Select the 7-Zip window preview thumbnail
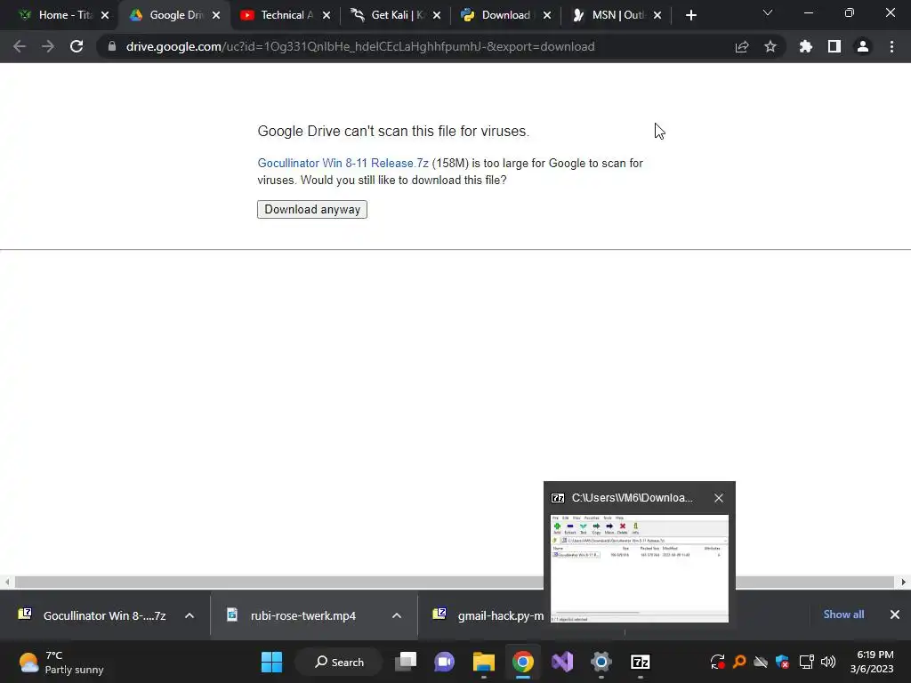The width and height of the screenshot is (911, 683). click(x=639, y=568)
